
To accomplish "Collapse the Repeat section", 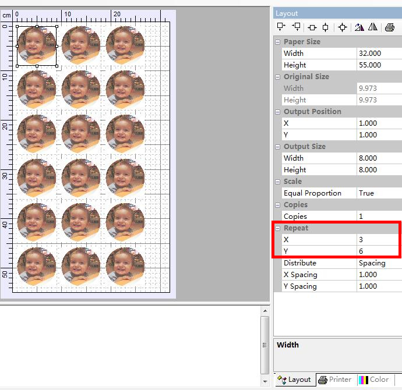I will [278, 228].
